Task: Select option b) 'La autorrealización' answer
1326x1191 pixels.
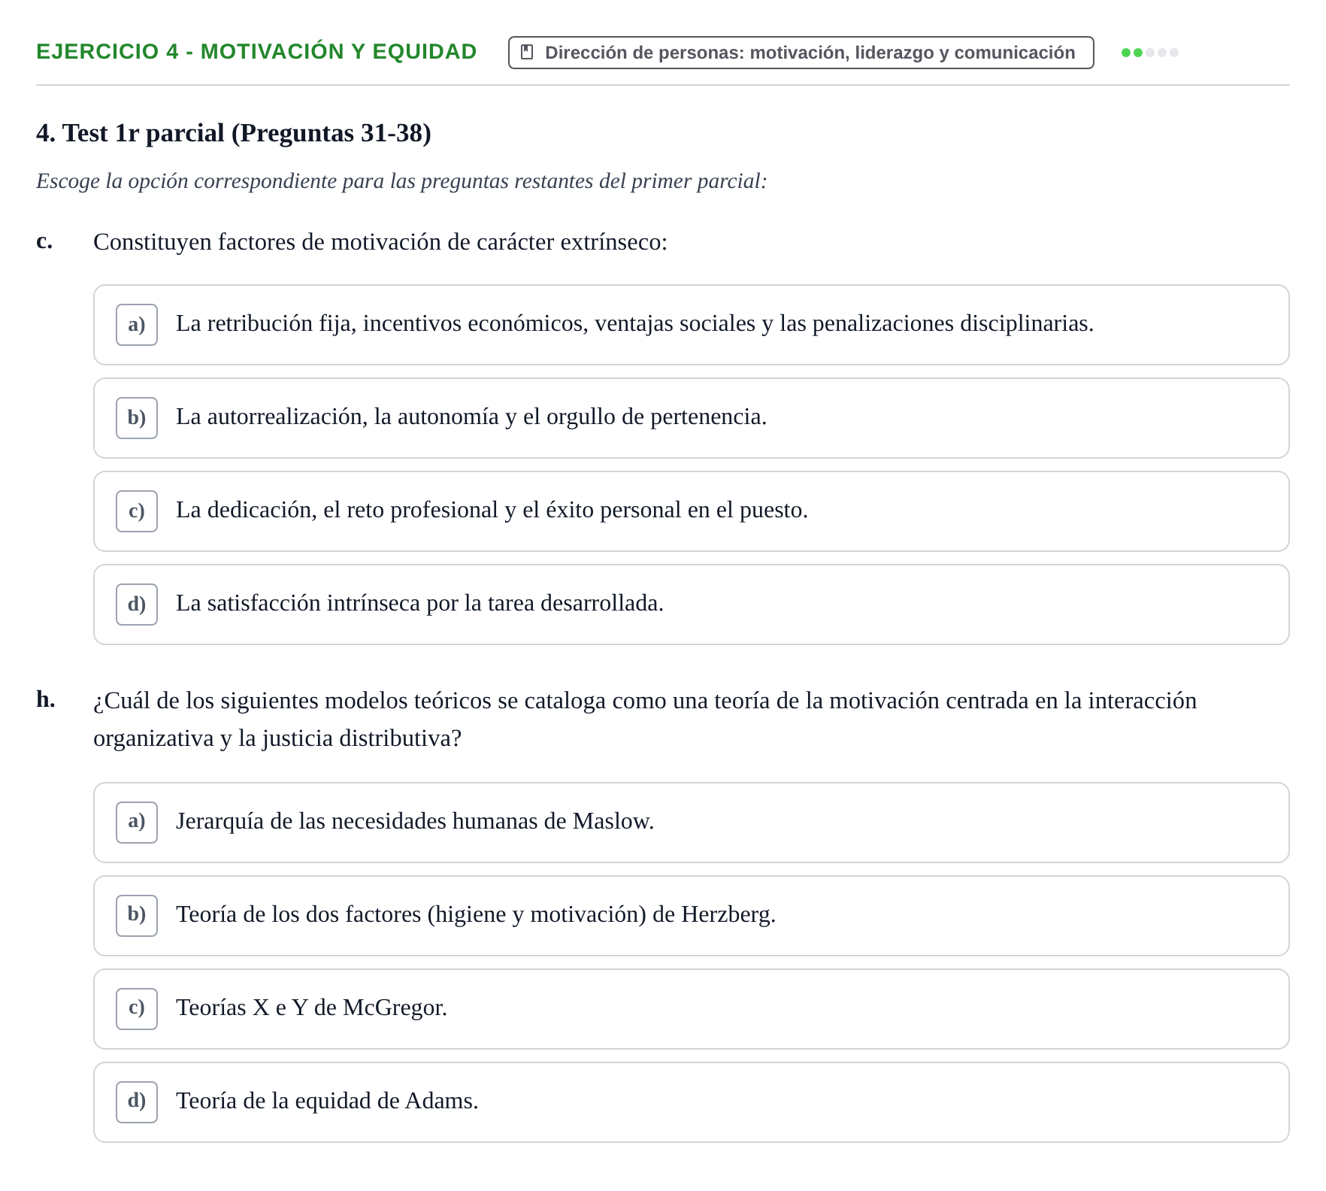Action: 691,418
